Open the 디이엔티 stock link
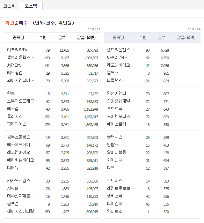This screenshot has width=204, height=223. (x=115, y=204)
